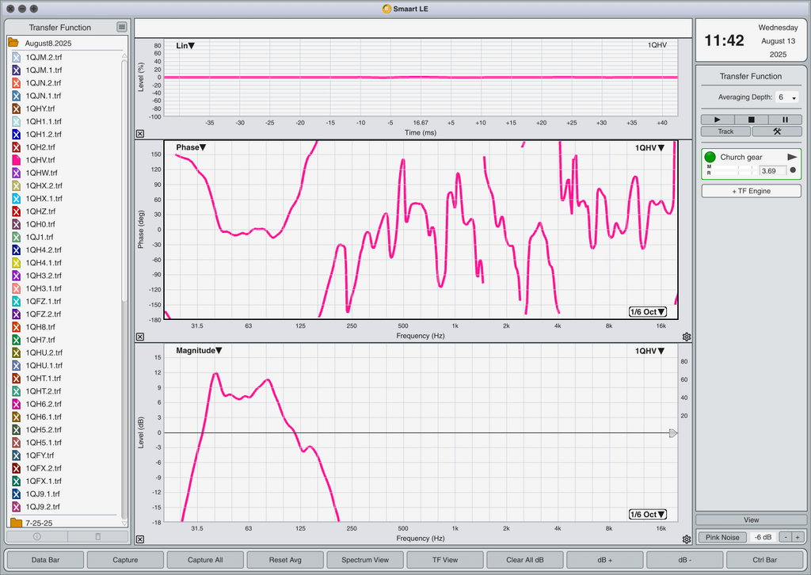Toggle visibility icon of 1QJM.1.trf
The height and width of the screenshot is (575, 811).
[x=16, y=70]
